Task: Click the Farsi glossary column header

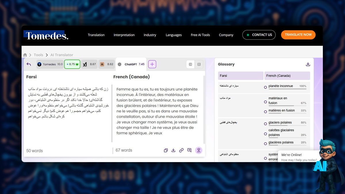Action: click(241, 76)
